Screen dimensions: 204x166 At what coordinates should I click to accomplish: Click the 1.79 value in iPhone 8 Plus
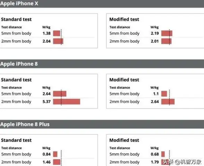[x=155, y=162]
